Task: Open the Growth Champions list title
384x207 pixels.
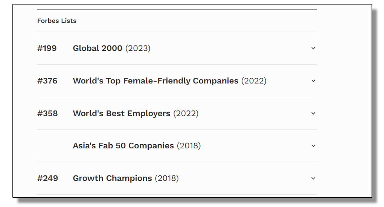Action: click(x=113, y=178)
